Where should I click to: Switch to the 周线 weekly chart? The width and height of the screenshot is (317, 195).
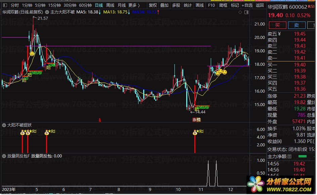point(110,5)
